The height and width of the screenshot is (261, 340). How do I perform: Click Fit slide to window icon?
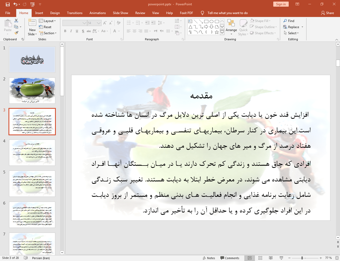point(337,258)
